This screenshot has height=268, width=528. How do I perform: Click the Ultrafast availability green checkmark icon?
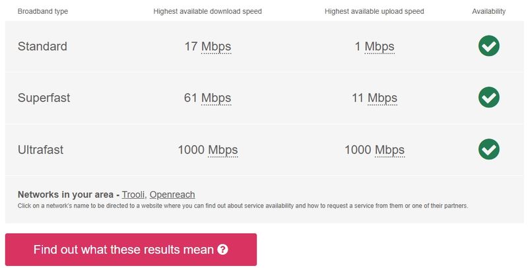(x=488, y=149)
